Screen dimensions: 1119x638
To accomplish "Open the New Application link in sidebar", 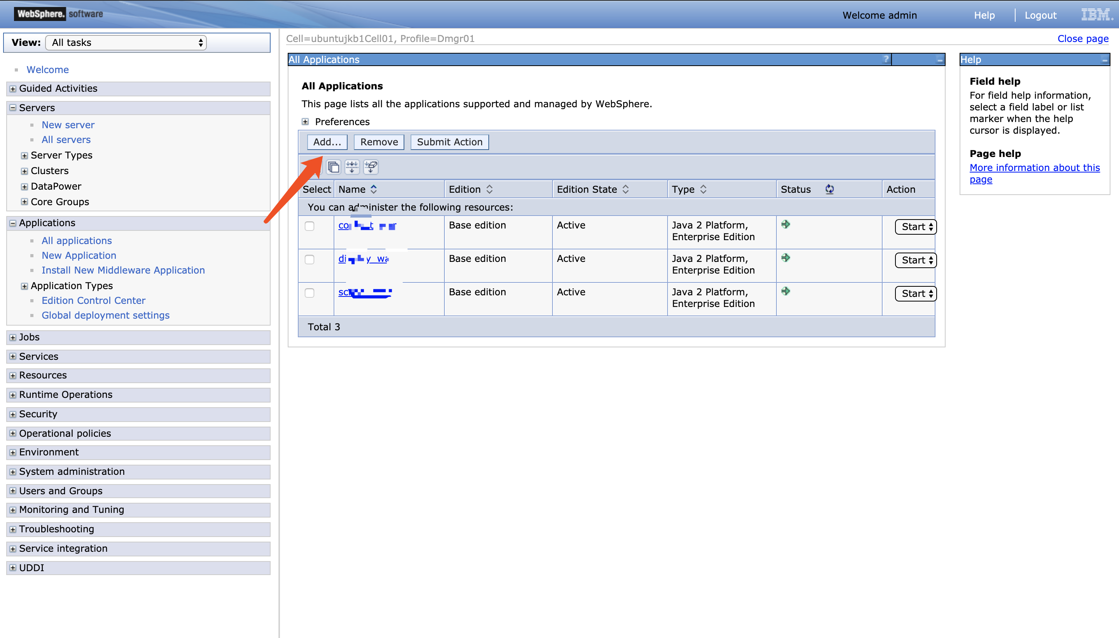I will click(x=79, y=255).
